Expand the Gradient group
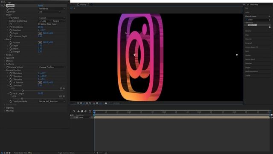 (5, 58)
